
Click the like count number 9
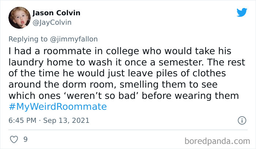[x=26, y=139]
